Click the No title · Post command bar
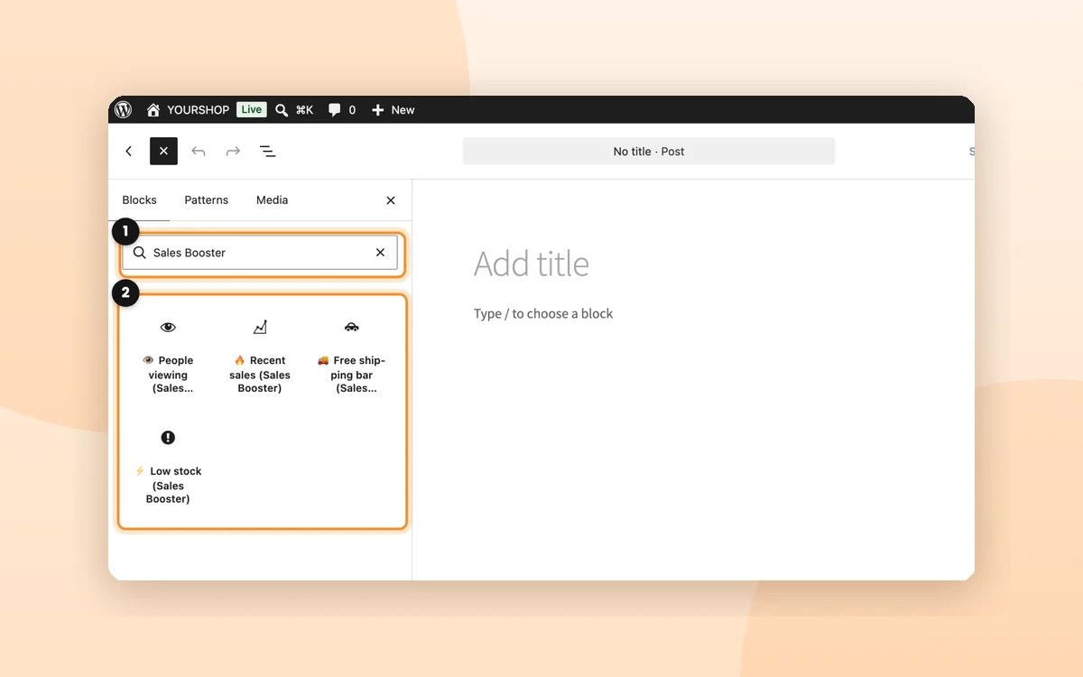The image size is (1083, 677). pos(649,151)
